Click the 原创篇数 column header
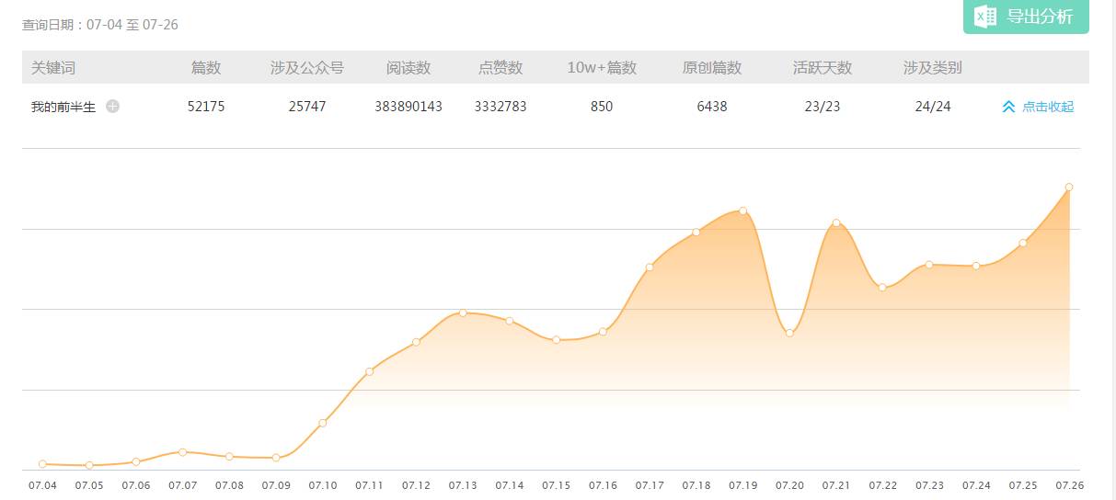1116x500 pixels. coord(712,68)
